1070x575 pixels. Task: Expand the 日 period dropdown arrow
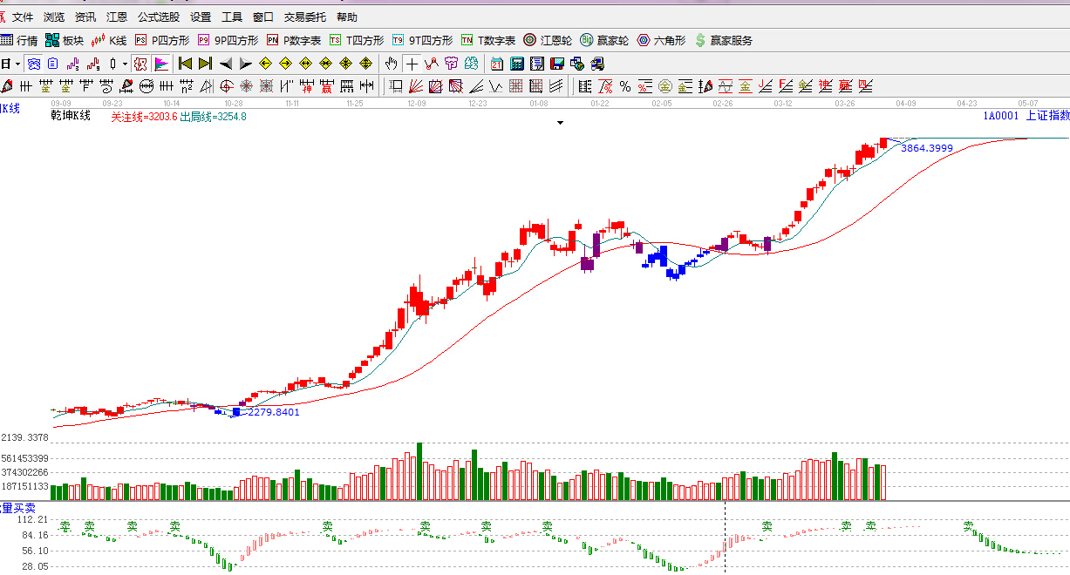pos(17,64)
